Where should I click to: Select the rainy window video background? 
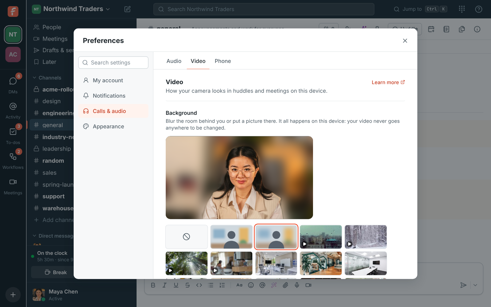(x=321, y=237)
